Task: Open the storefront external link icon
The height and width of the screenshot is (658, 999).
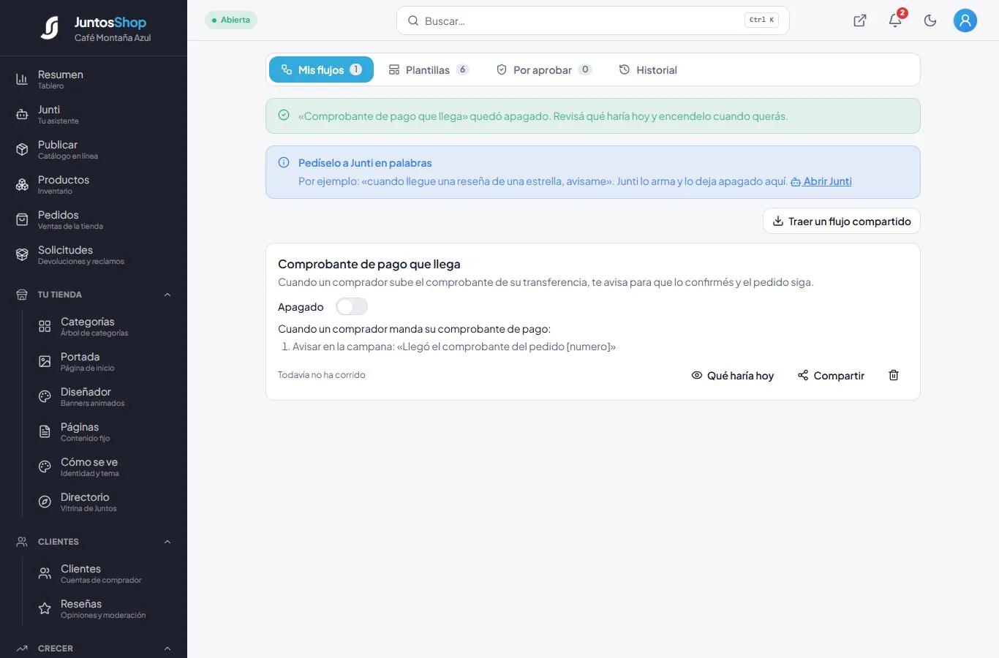Action: [860, 20]
